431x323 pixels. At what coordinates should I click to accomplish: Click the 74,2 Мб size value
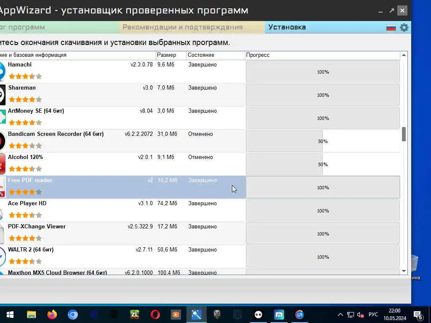pos(168,204)
